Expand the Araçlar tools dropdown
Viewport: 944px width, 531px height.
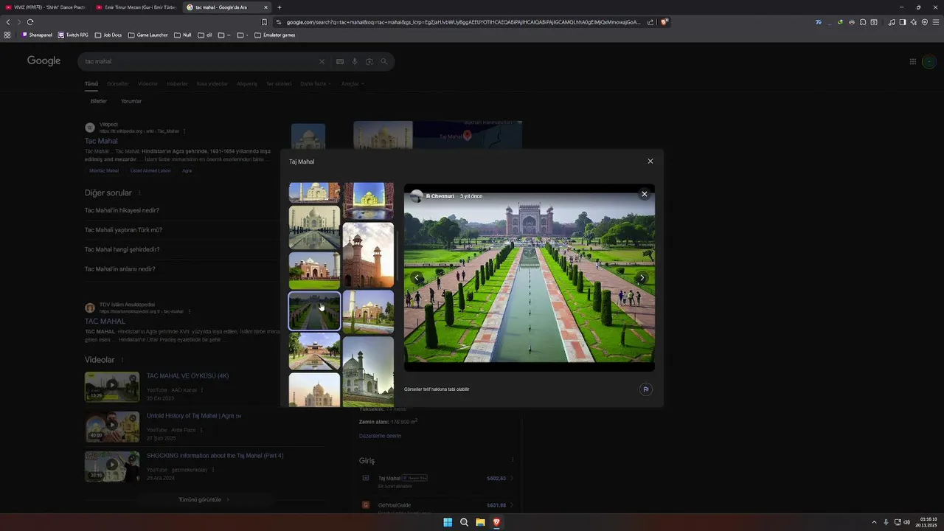(x=353, y=84)
